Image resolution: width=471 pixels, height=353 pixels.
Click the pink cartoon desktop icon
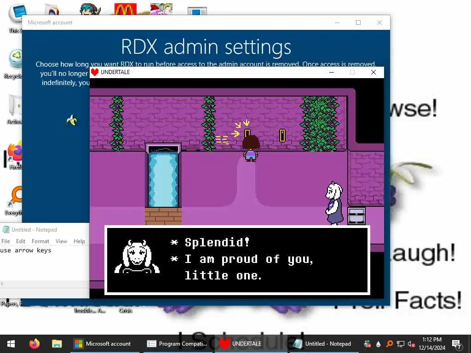(161, 9)
